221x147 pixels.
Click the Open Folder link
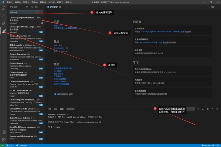pyautogui.click(x=59, y=28)
